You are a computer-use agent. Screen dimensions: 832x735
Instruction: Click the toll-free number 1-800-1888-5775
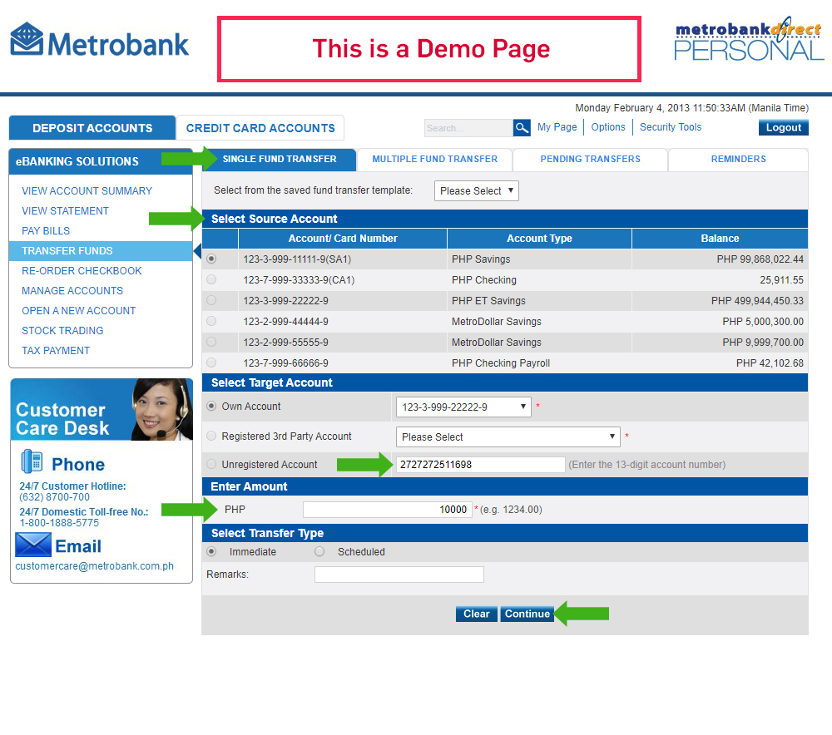59,523
